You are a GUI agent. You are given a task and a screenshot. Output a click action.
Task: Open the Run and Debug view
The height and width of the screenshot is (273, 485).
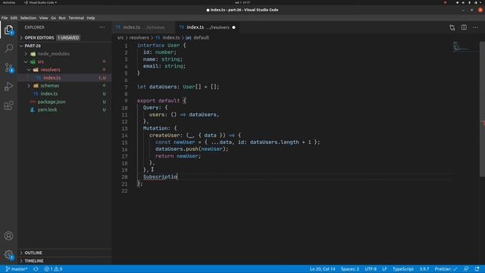[8, 86]
